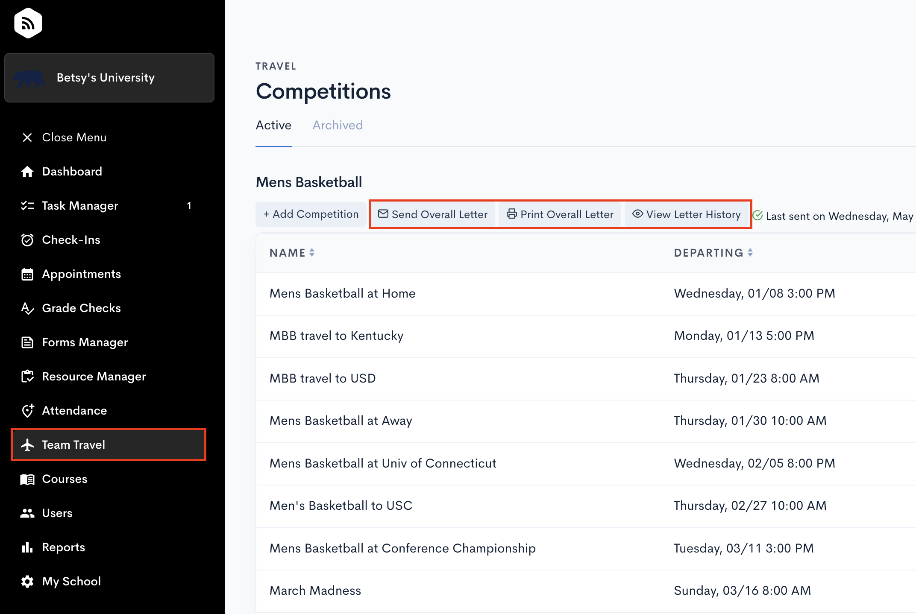Click the hexagon app logo icon
916x614 pixels.
pyautogui.click(x=28, y=23)
